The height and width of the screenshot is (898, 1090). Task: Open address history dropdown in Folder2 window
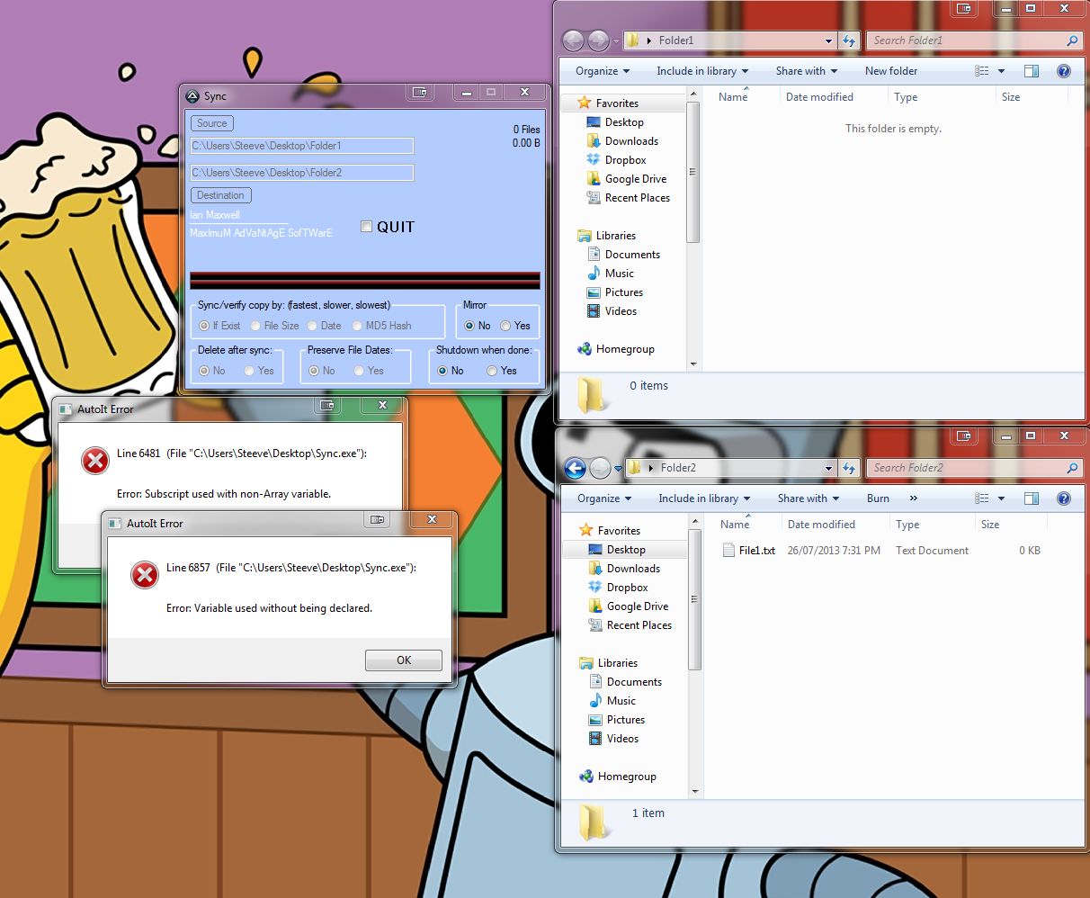(828, 468)
